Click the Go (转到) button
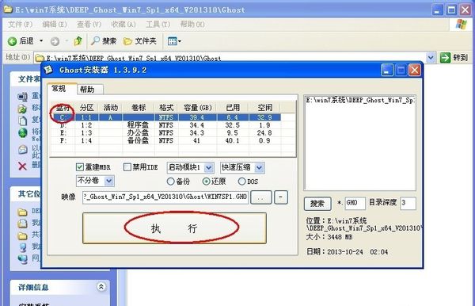 454,57
